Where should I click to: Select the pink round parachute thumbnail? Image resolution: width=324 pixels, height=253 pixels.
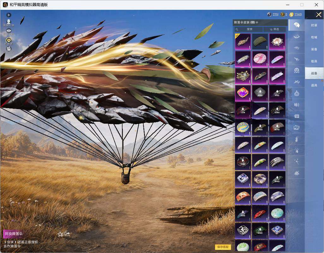coord(260,59)
